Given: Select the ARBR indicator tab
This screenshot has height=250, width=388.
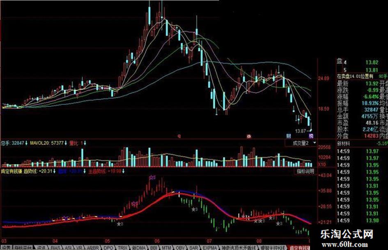Looking at the screenshot, I should [93, 248].
